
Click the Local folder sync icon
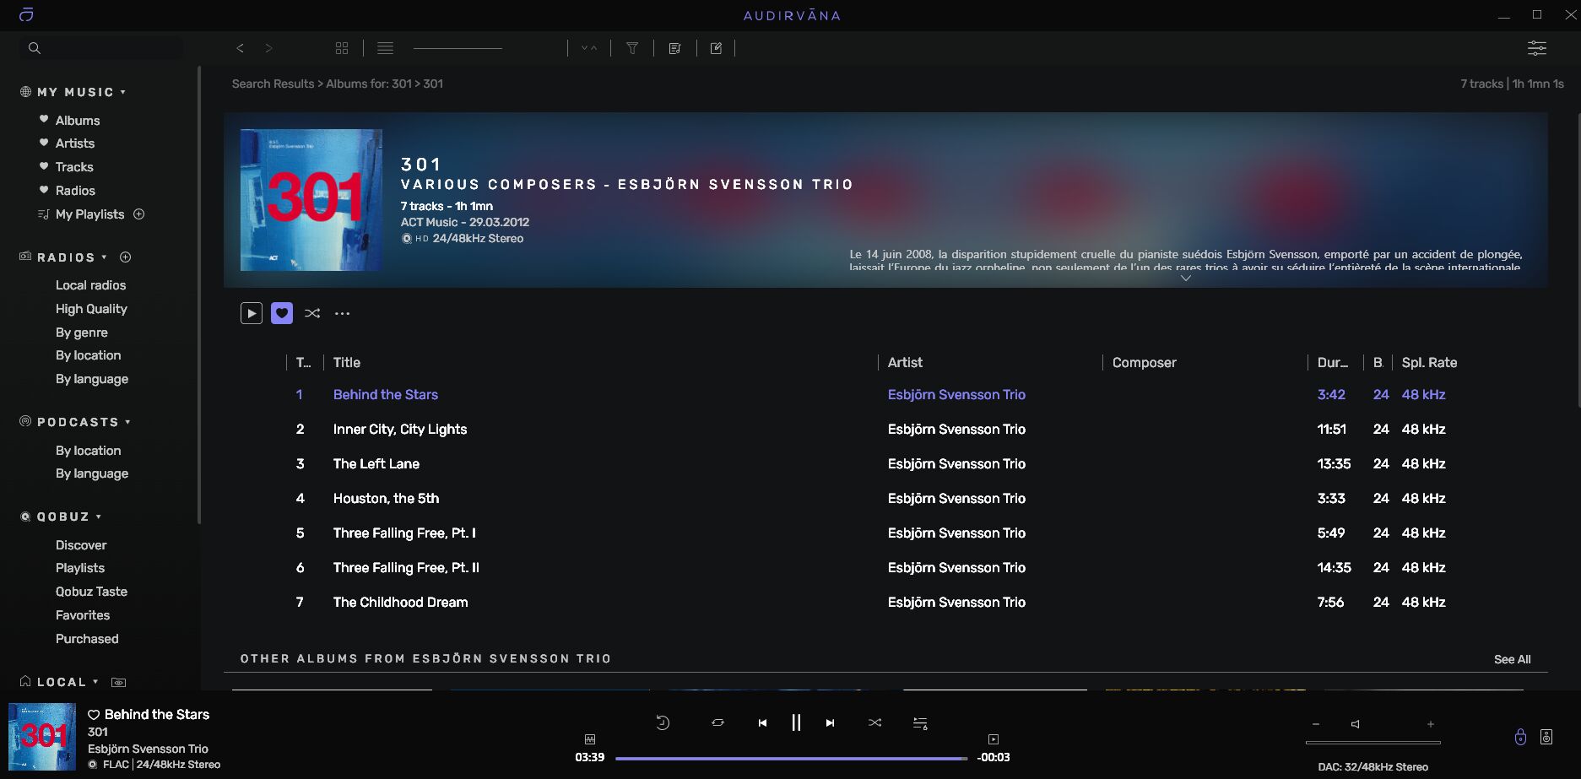[x=119, y=682]
